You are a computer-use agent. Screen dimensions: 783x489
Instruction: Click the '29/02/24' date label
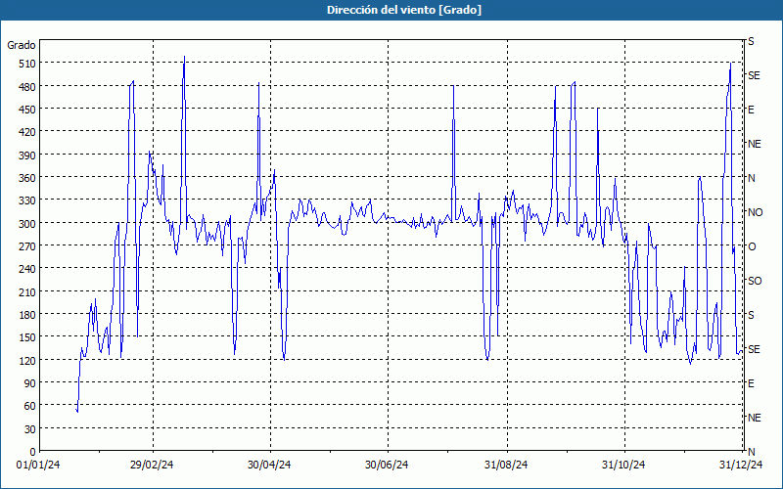coord(152,466)
